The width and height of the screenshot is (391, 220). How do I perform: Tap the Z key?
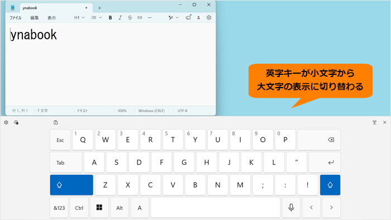[105, 185]
